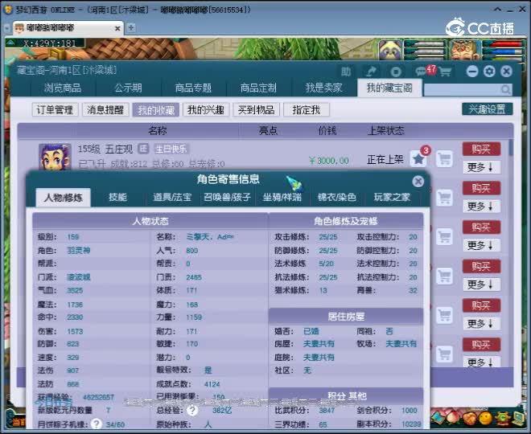531x434 pixels.
Task: Open the settings gear icon in header
Action: click(489, 72)
